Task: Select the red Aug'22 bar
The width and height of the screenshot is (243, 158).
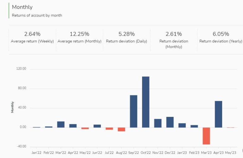Action: 121,129
